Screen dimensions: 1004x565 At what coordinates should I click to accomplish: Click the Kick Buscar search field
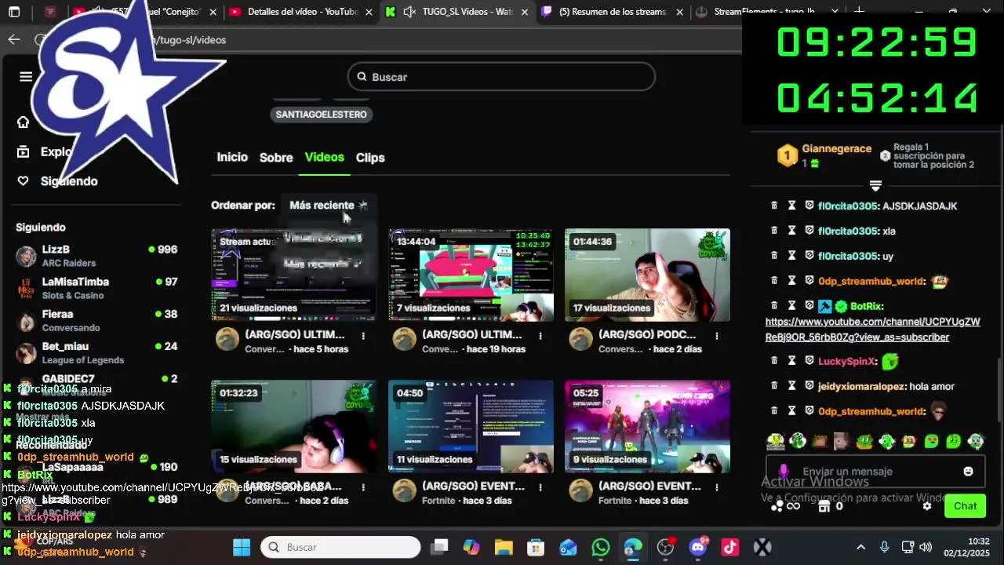coord(501,77)
